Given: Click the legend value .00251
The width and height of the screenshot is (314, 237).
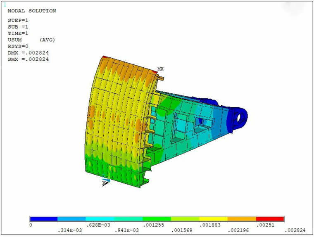Looking at the screenshot, I should [265, 225].
